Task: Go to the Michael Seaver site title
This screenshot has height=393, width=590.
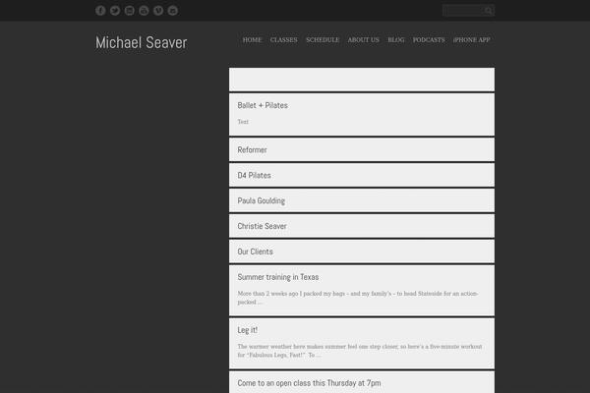Action: pyautogui.click(x=141, y=42)
